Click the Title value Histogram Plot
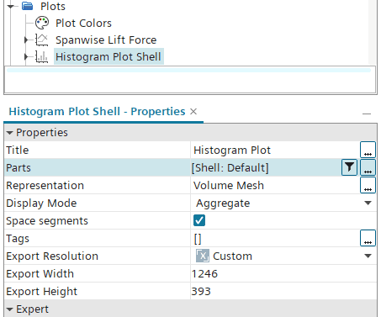This screenshot has width=381, height=317. [232, 150]
